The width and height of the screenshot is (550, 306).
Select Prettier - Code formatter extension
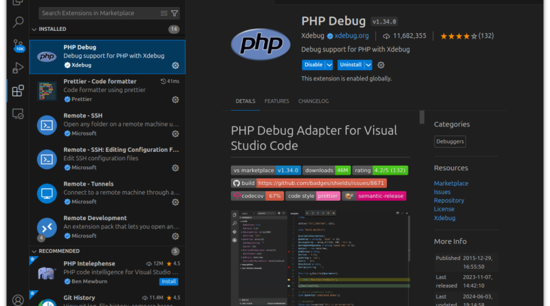[107, 91]
